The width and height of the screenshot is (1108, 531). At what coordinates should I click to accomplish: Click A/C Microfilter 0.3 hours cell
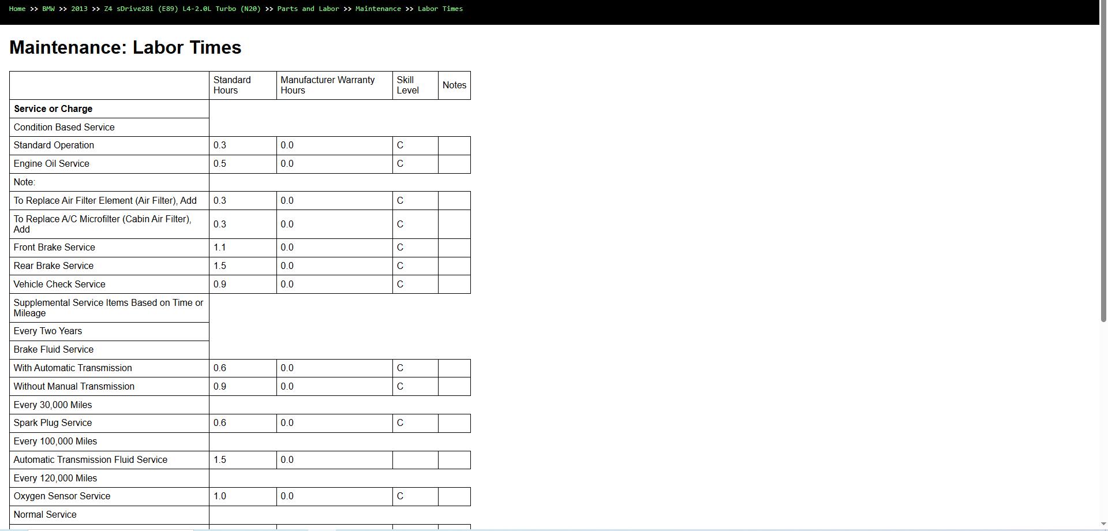point(242,225)
